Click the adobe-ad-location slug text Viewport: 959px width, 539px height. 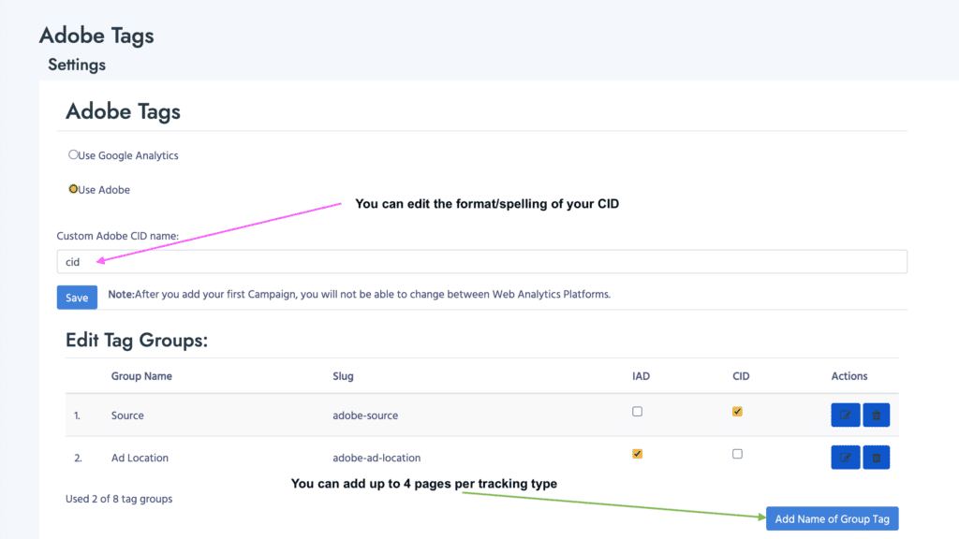click(376, 458)
